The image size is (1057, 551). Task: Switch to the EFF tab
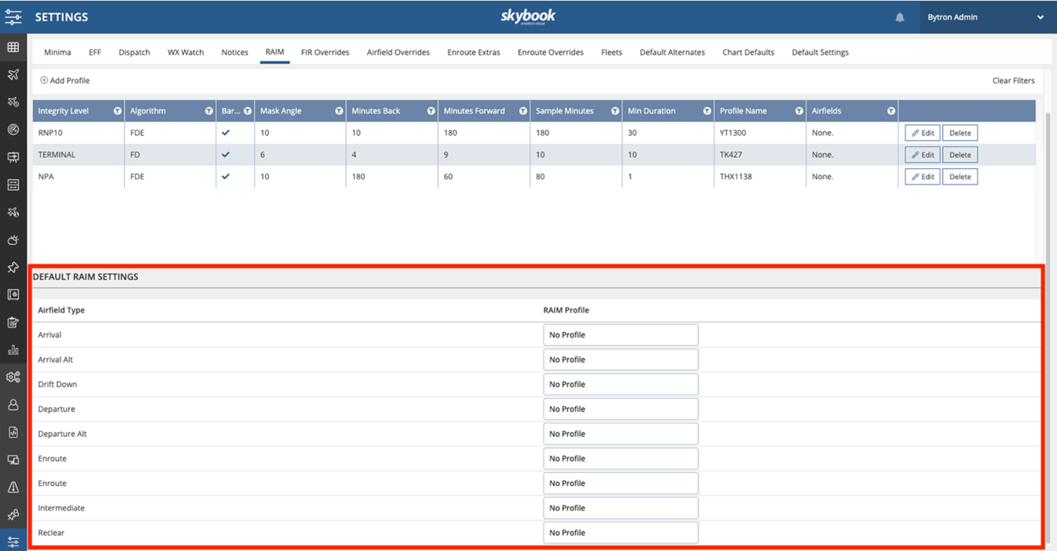[95, 52]
